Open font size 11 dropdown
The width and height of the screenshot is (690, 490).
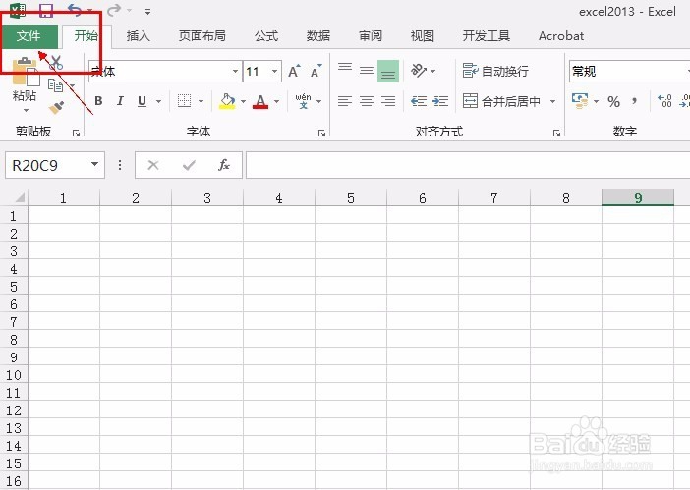(274, 72)
